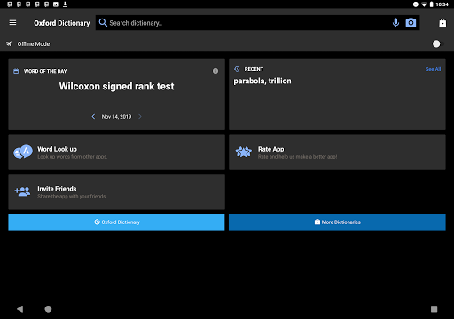Click the magnifier search icon
Screen dimensions: 454x319
(x=103, y=23)
